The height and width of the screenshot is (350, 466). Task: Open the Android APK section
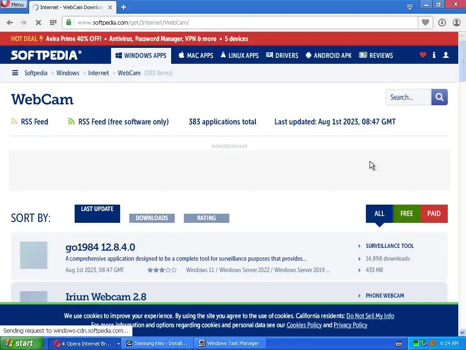pyautogui.click(x=329, y=56)
